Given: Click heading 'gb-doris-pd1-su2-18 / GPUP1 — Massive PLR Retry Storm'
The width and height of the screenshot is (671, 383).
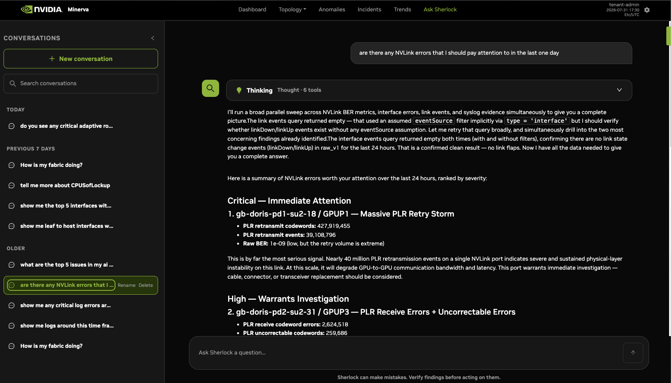Looking at the screenshot, I should [x=341, y=214].
